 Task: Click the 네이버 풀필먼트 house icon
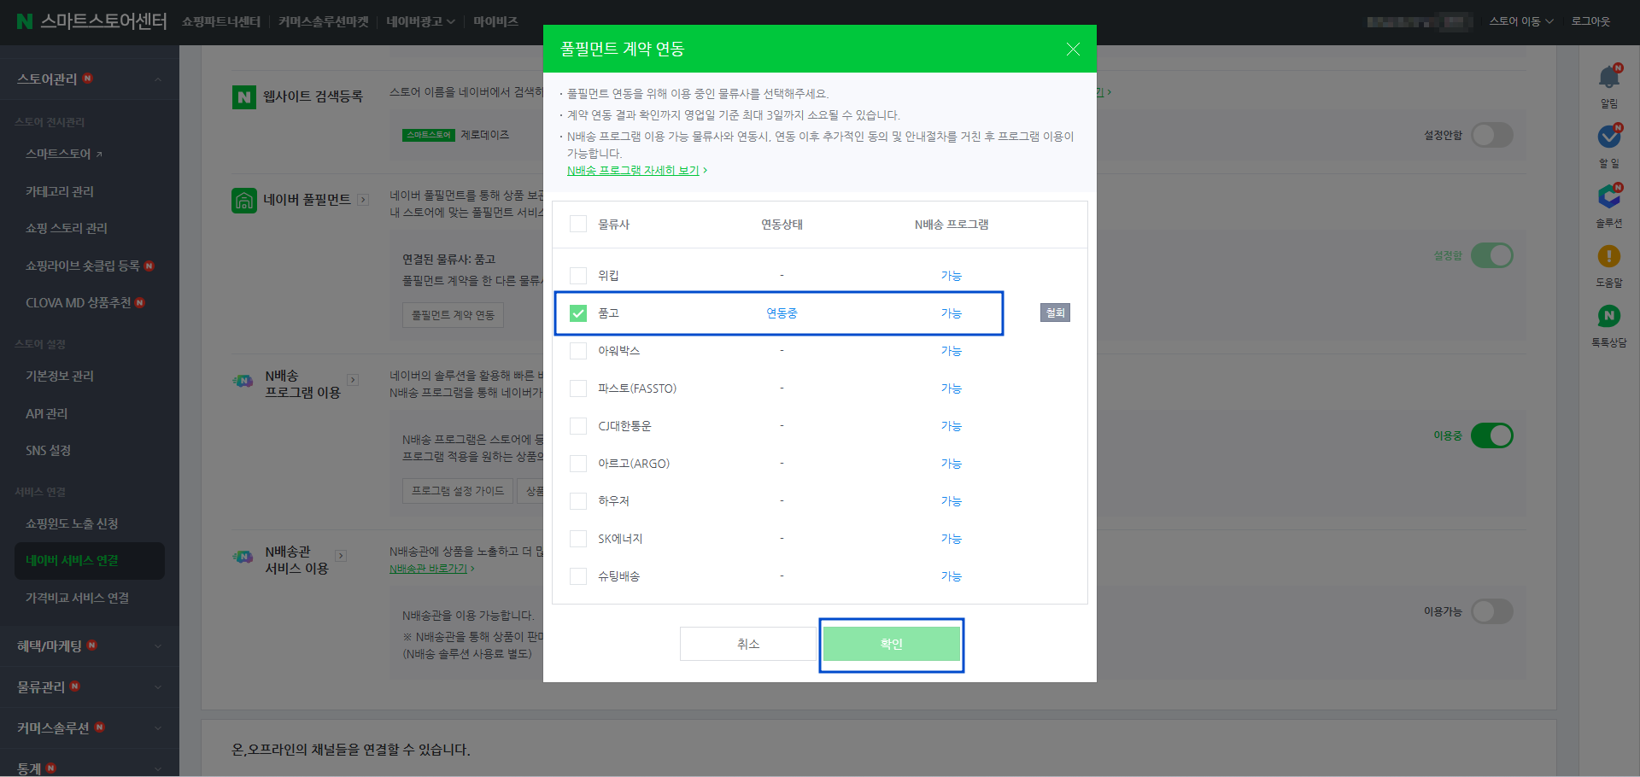244,201
